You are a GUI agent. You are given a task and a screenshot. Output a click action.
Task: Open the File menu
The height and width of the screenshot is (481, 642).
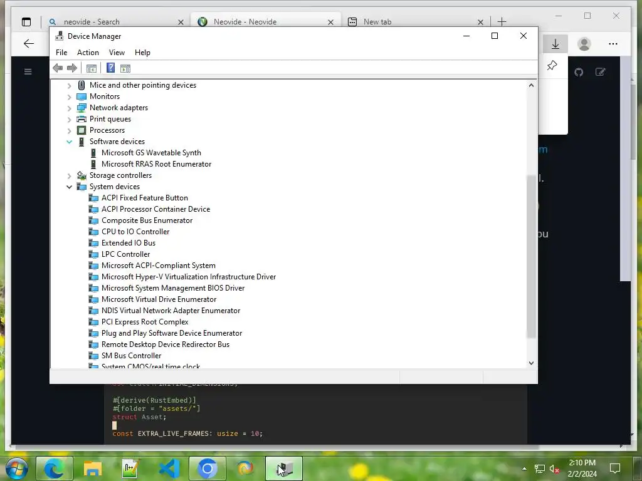click(61, 53)
